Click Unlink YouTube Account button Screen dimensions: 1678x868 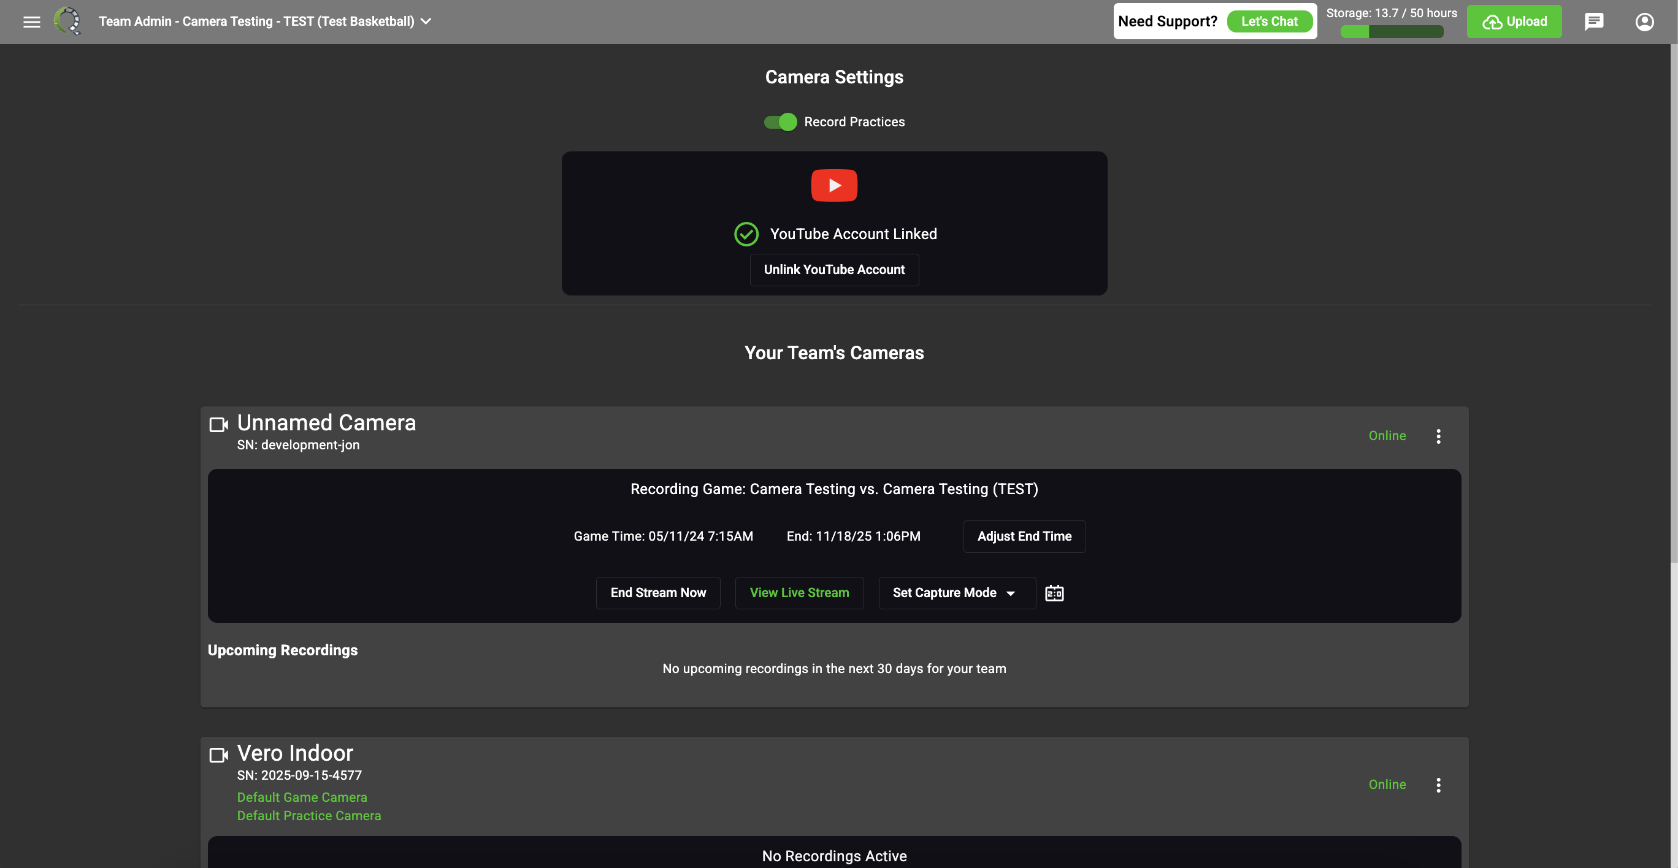(834, 270)
